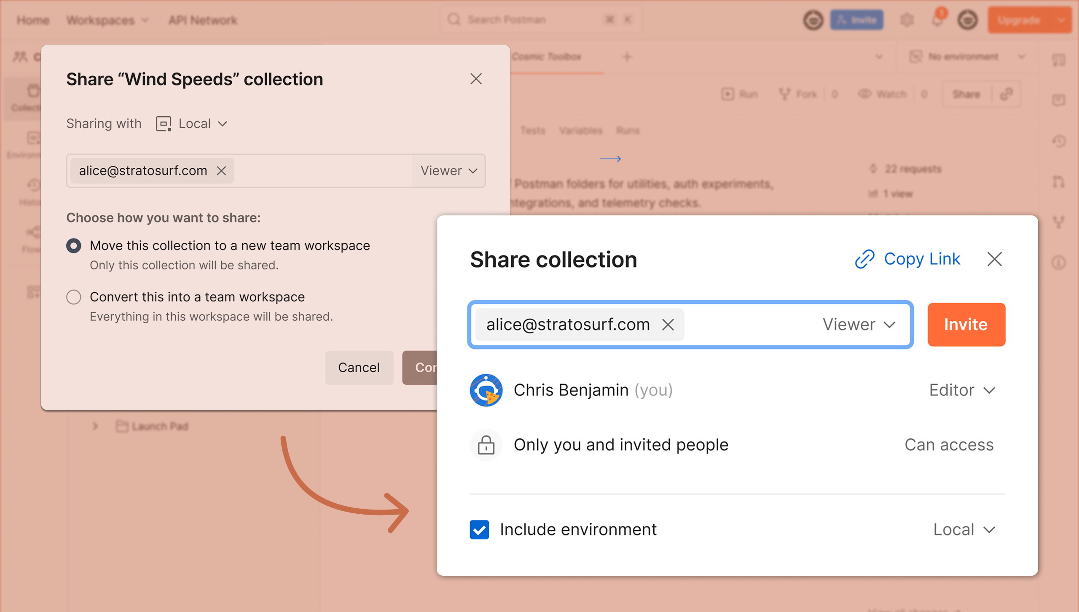Viewport: 1079px width, 612px height.
Task: Expand the Editor role dropdown for Chris Benjamin
Action: pyautogui.click(x=962, y=390)
